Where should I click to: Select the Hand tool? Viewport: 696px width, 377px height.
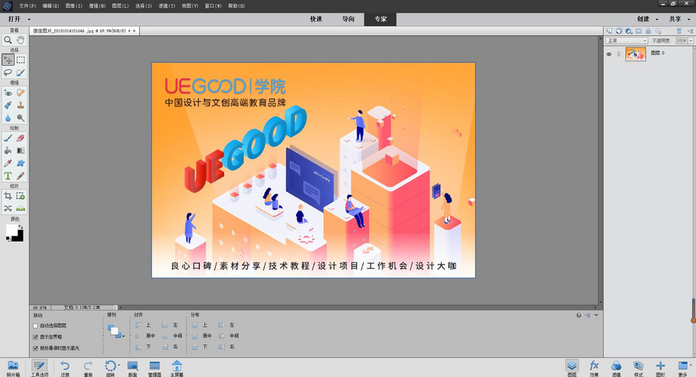click(20, 40)
